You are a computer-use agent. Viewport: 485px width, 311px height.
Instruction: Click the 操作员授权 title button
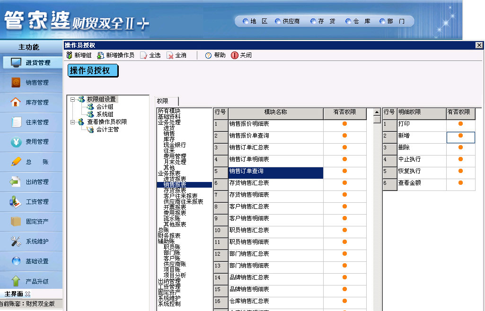click(x=92, y=70)
